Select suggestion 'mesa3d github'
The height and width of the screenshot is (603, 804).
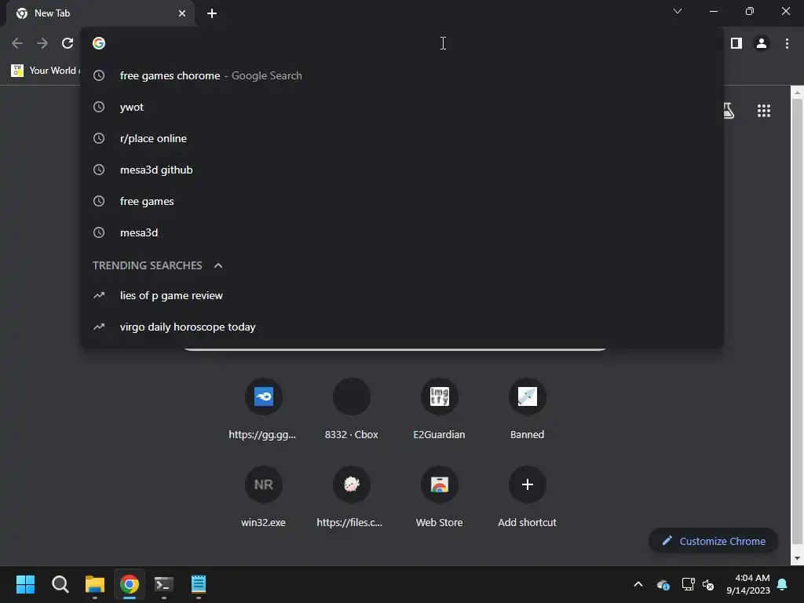[402, 170]
